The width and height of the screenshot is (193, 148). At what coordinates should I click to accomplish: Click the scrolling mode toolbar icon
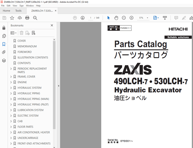click(x=165, y=18)
